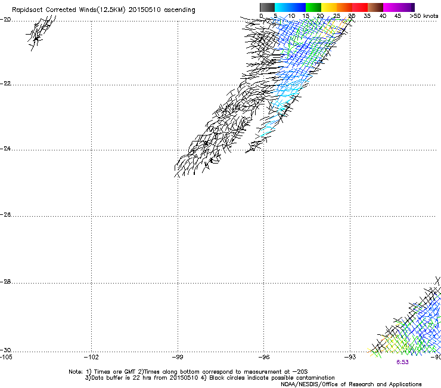
Task: Click the '-99' longitude axis label
Action: [178, 357]
